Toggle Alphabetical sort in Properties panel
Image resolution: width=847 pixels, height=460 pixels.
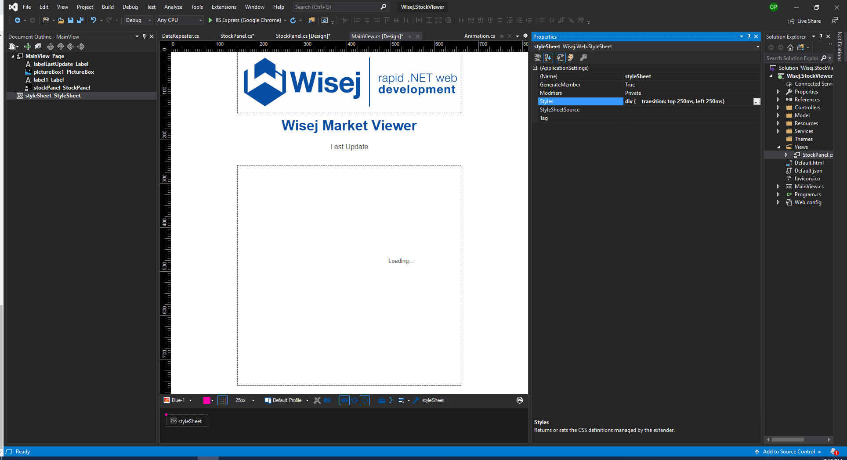pos(548,57)
